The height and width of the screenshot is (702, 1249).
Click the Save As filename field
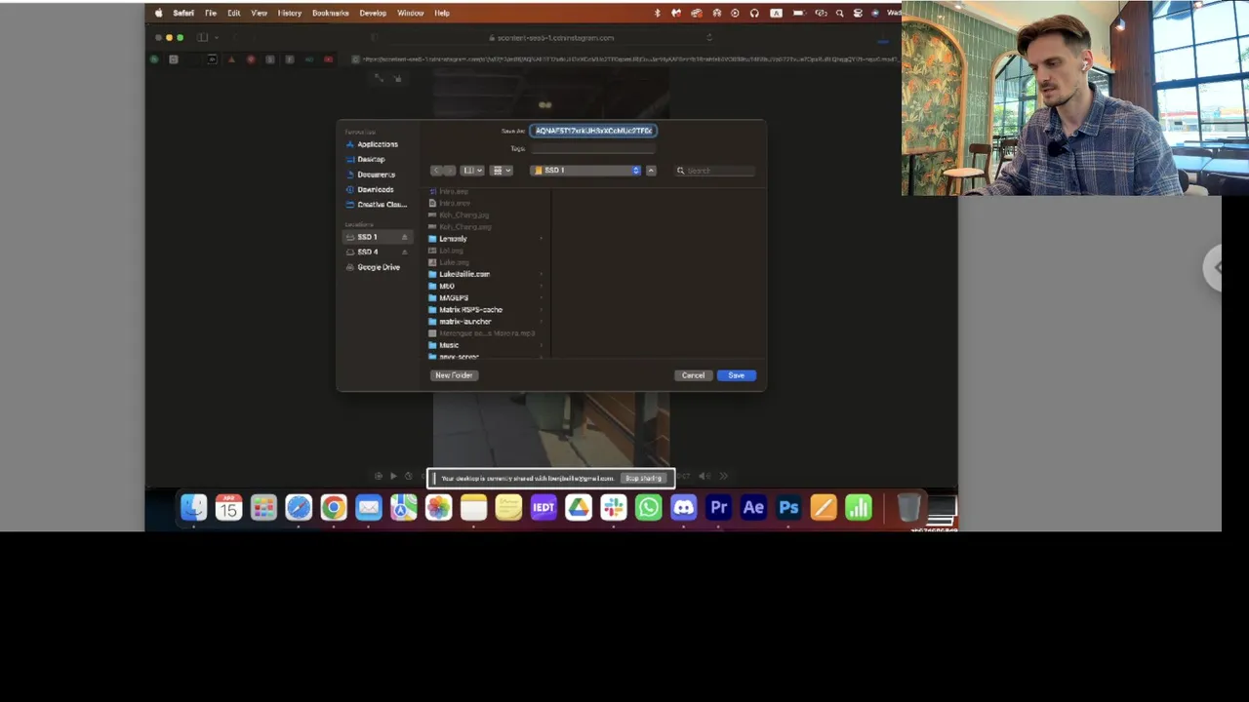(593, 131)
